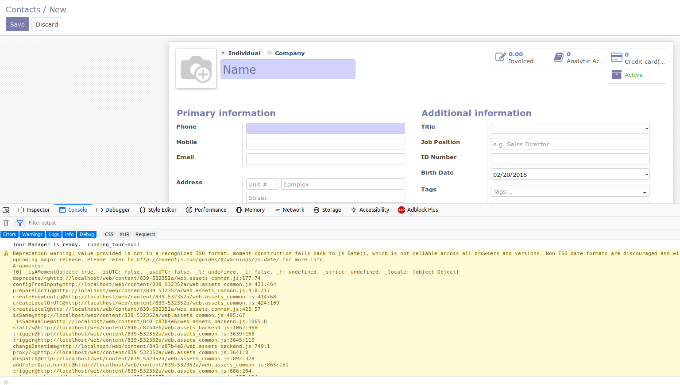The image size is (680, 385).
Task: Click the filter funnel icon in the console toolbar
Action: pyautogui.click(x=19, y=222)
